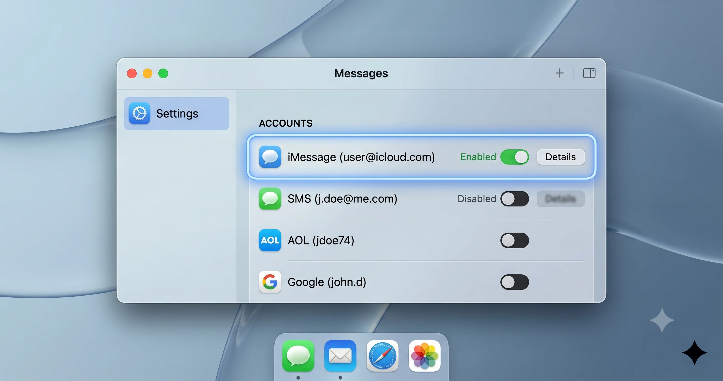
Task: Enable the SMS account toggle
Action: point(515,199)
